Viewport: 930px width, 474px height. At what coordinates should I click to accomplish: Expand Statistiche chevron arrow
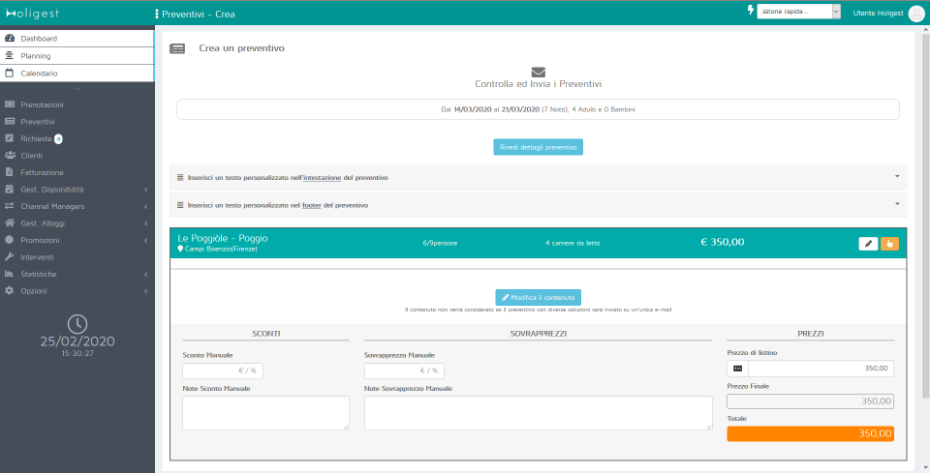[x=146, y=275]
